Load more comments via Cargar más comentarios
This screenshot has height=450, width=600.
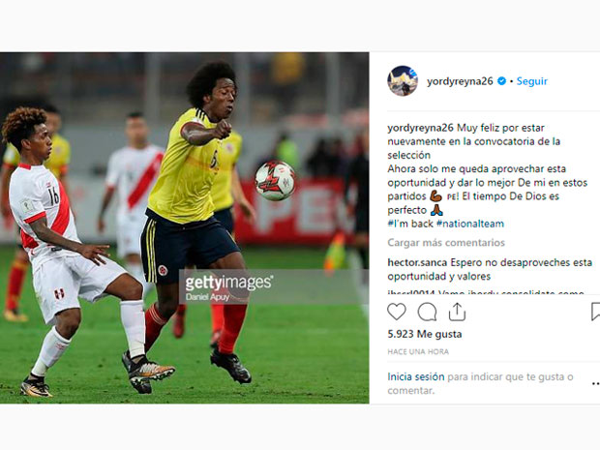[x=446, y=243]
